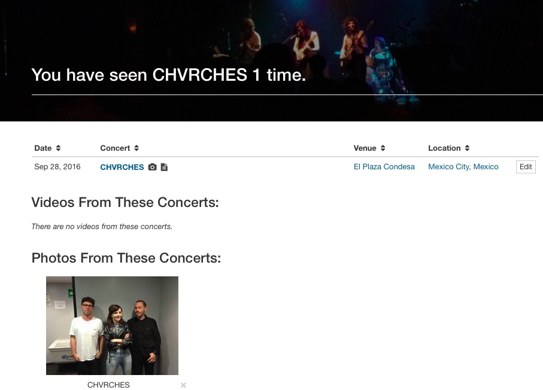Sort the table by Date arrows
Viewport: 543px width, 390px height.
[x=58, y=148]
